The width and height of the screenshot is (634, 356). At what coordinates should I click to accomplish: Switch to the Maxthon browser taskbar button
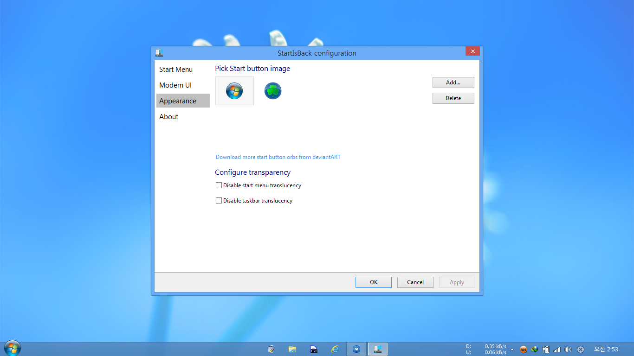(x=356, y=349)
